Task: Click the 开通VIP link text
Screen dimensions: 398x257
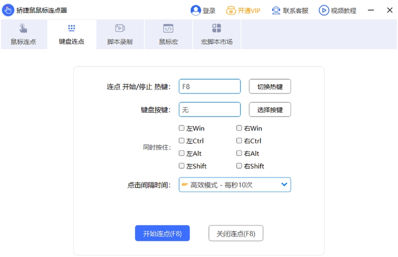Action: (249, 11)
